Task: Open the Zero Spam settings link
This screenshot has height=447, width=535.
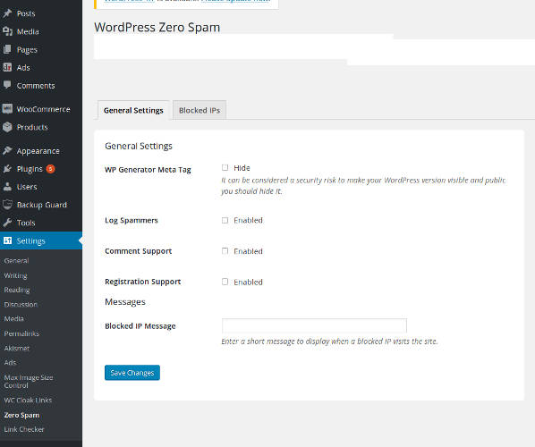Action: tap(21, 416)
